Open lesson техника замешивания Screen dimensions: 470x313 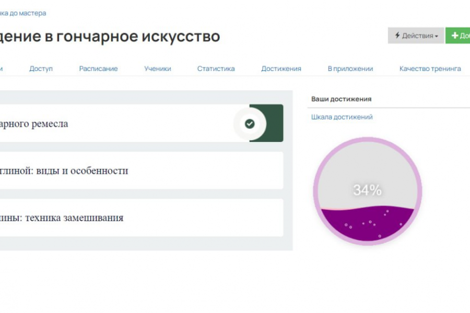142,218
